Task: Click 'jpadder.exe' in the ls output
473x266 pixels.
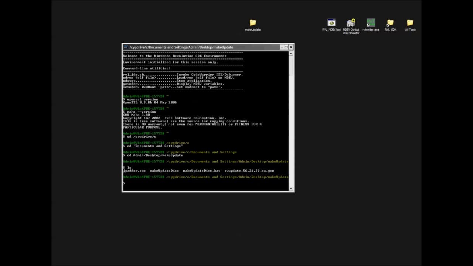Action: pos(135,171)
